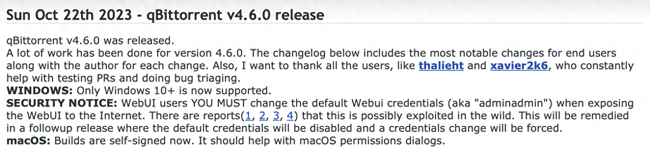The width and height of the screenshot is (650, 159).
Task: Open the thalieht user link
Action: point(441,66)
